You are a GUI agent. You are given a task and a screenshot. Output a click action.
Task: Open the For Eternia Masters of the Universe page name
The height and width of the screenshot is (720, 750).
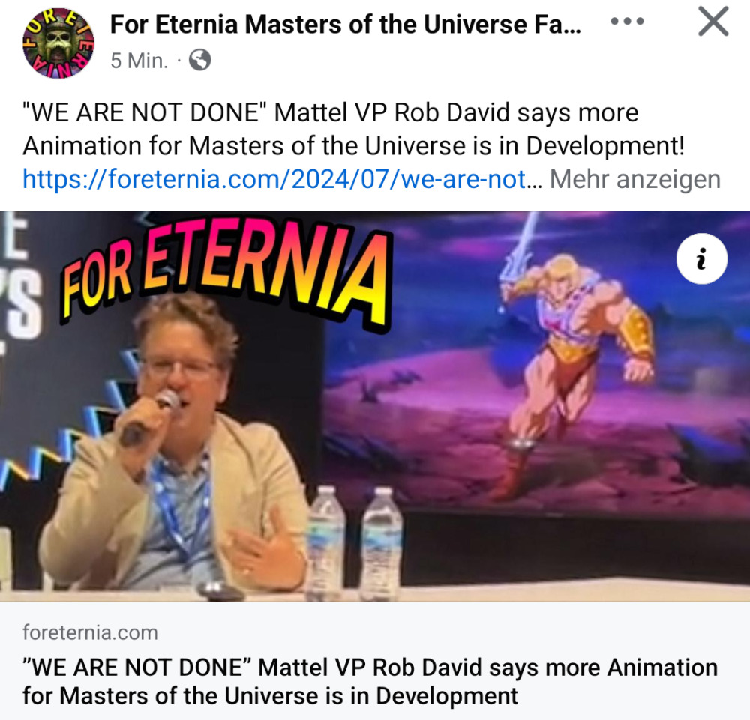point(345,25)
